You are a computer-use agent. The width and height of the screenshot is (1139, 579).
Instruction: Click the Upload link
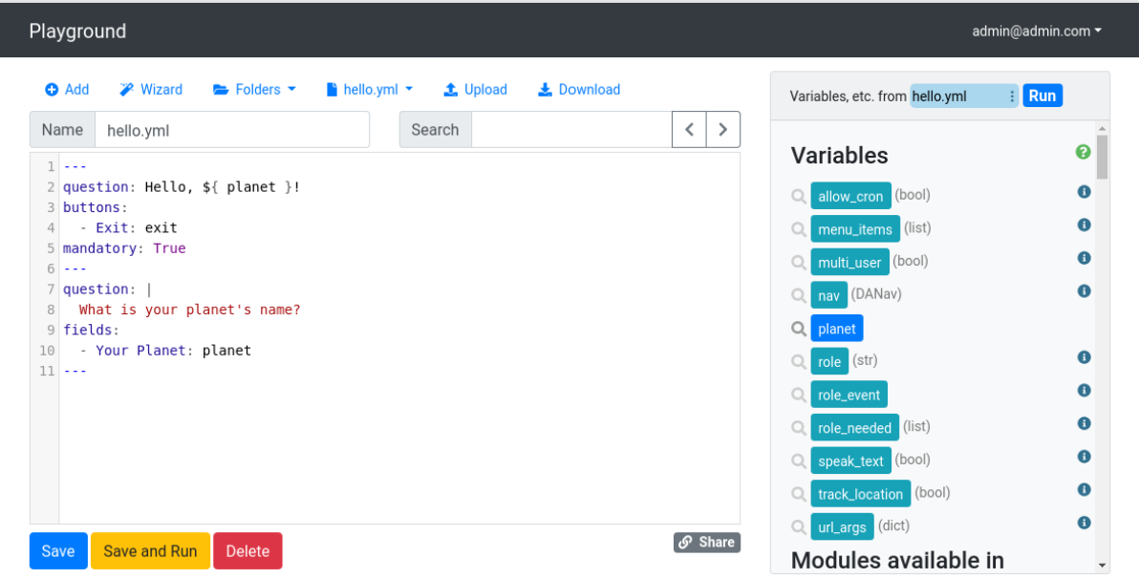pos(476,90)
